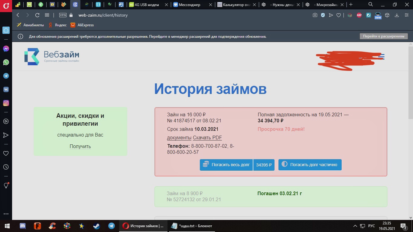This screenshot has width=413, height=232.
Task: Open WhatsApp in the sidebar
Action: click(6, 62)
